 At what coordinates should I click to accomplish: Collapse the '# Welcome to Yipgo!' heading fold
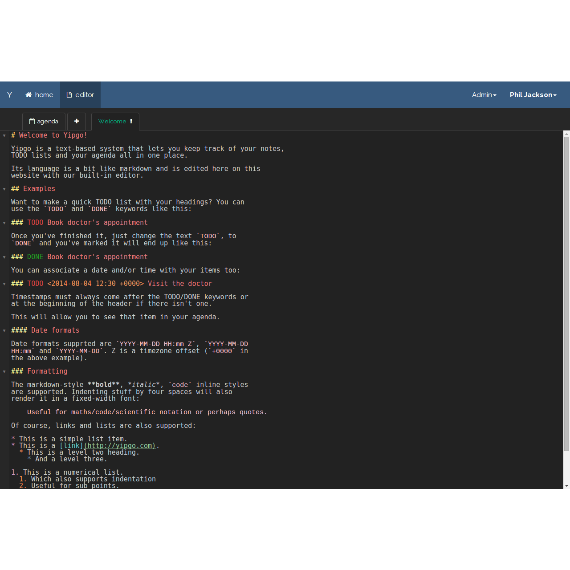[x=4, y=135]
